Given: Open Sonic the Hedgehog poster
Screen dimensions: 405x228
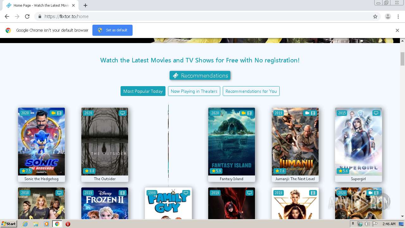Looking at the screenshot, I should click(x=41, y=142).
